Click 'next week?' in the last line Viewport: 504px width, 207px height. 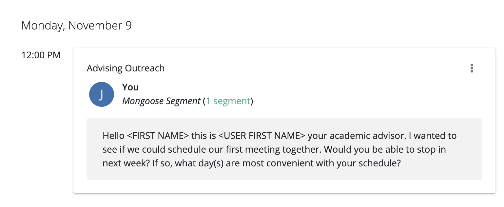[126, 163]
